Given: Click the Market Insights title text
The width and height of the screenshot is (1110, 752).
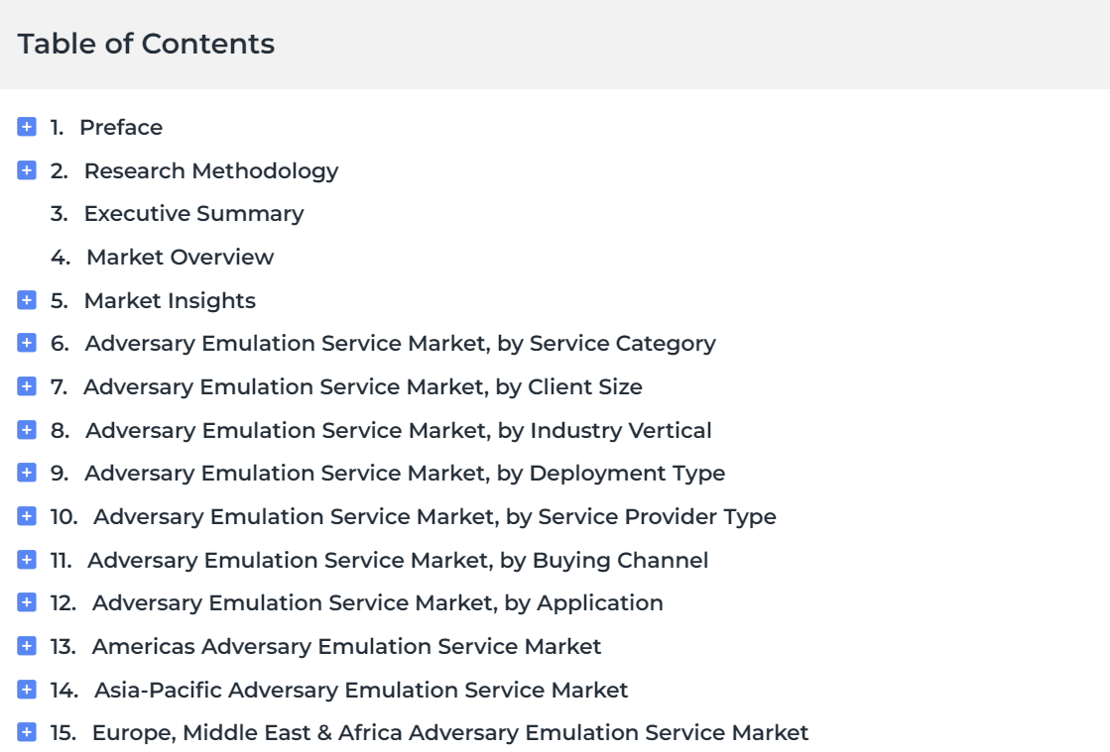Looking at the screenshot, I should click(x=170, y=300).
